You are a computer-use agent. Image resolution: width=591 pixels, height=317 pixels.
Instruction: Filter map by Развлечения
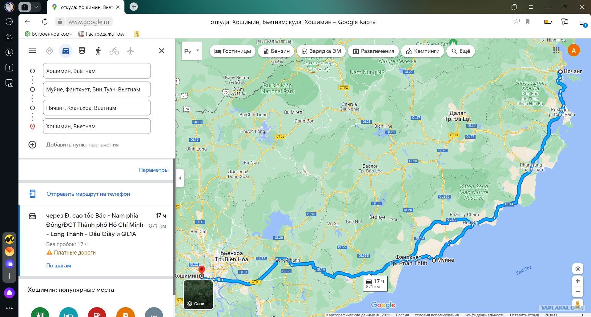point(373,51)
